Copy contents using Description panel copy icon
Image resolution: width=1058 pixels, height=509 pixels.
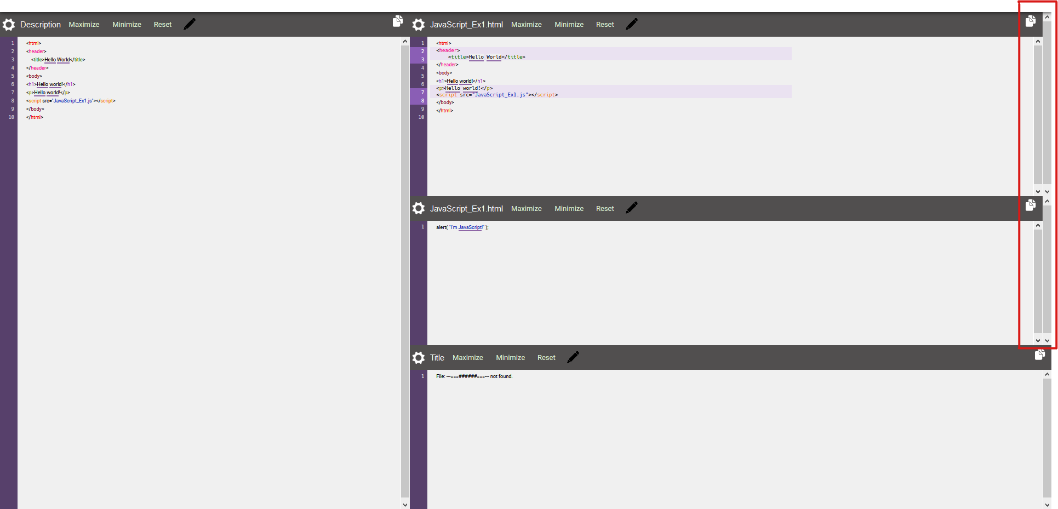click(398, 21)
